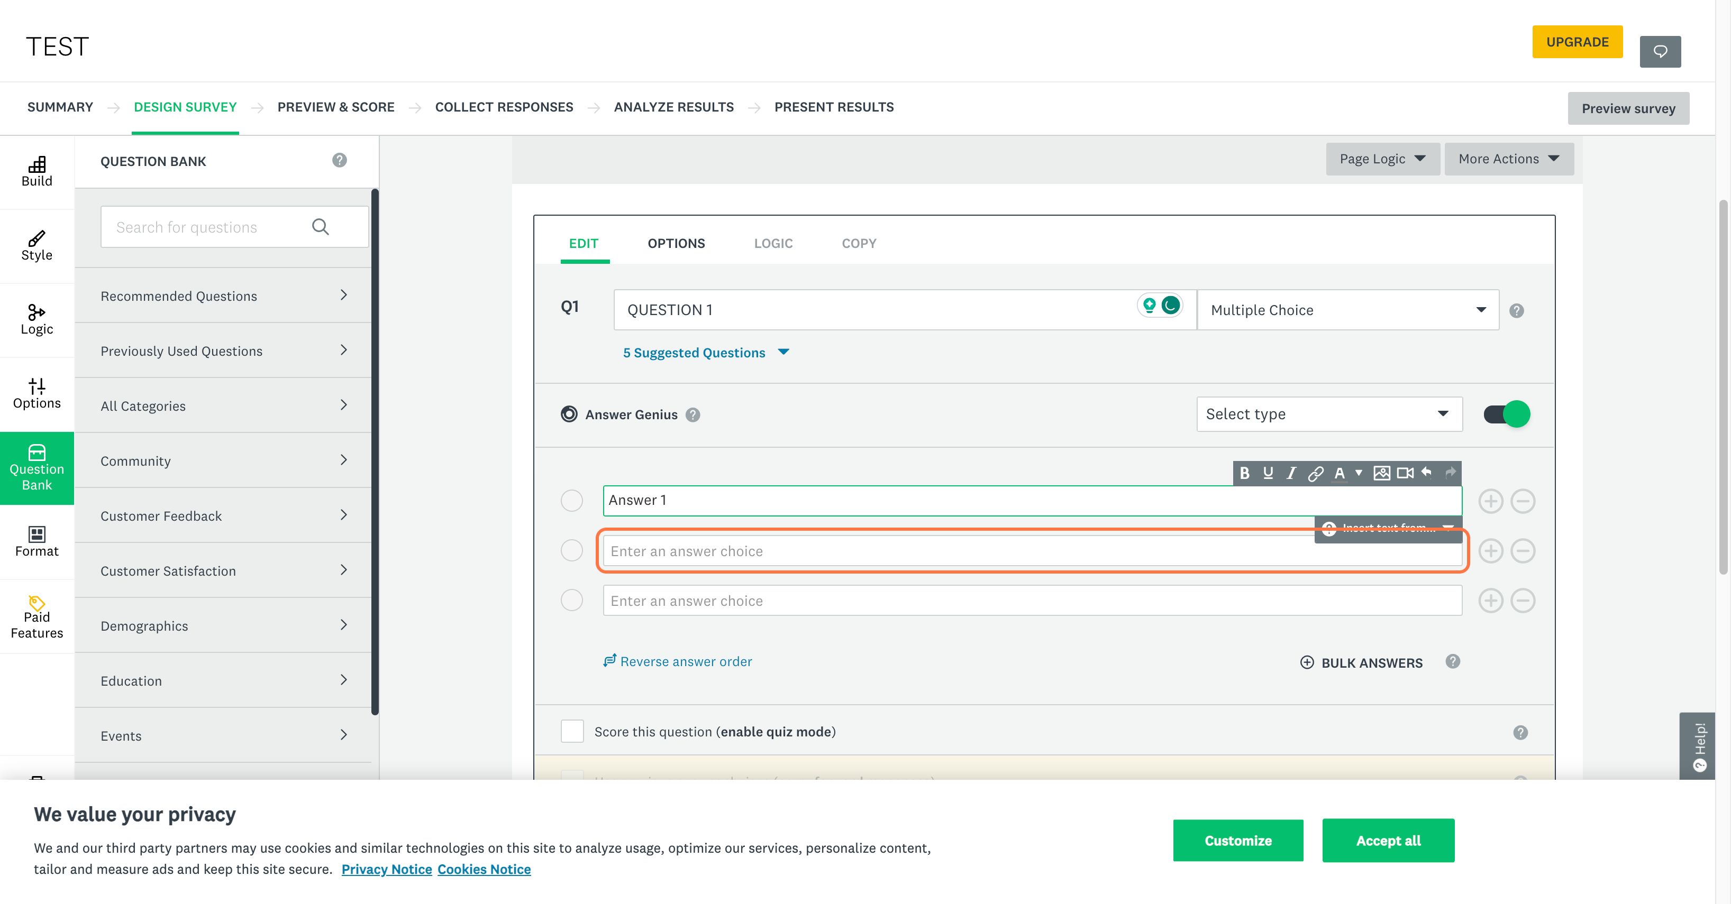Expand the Recommended Questions category
This screenshot has width=1731, height=904.
pos(223,296)
